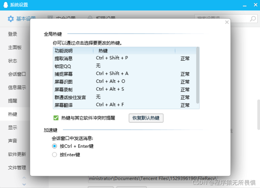Open 软件更新 in the sidebar
The height and width of the screenshot is (188, 260).
[x=17, y=154]
